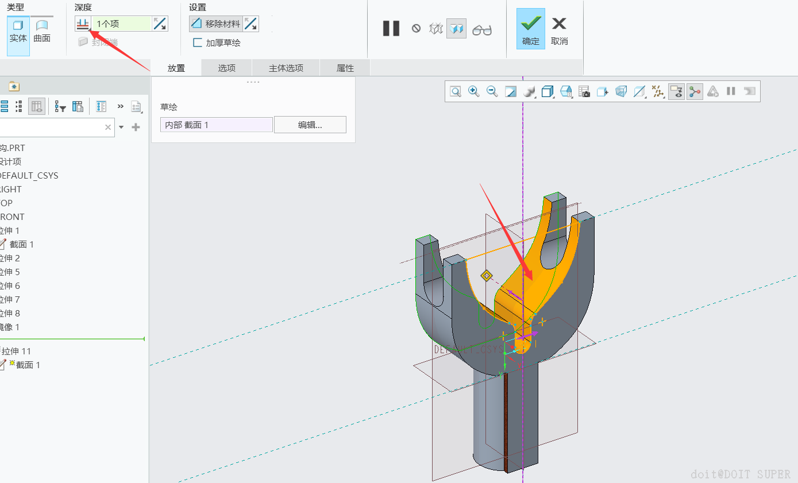Flip the depth direction arrow icon
Screen dimensions: 798x483
(x=160, y=24)
